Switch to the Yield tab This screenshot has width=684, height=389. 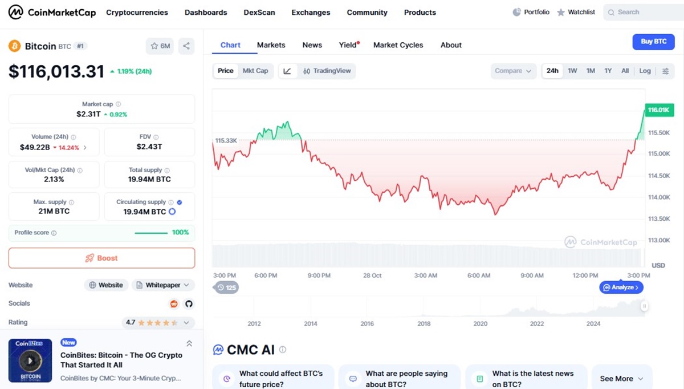pos(348,45)
